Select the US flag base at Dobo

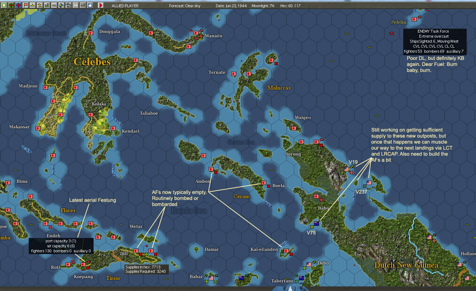point(309,264)
